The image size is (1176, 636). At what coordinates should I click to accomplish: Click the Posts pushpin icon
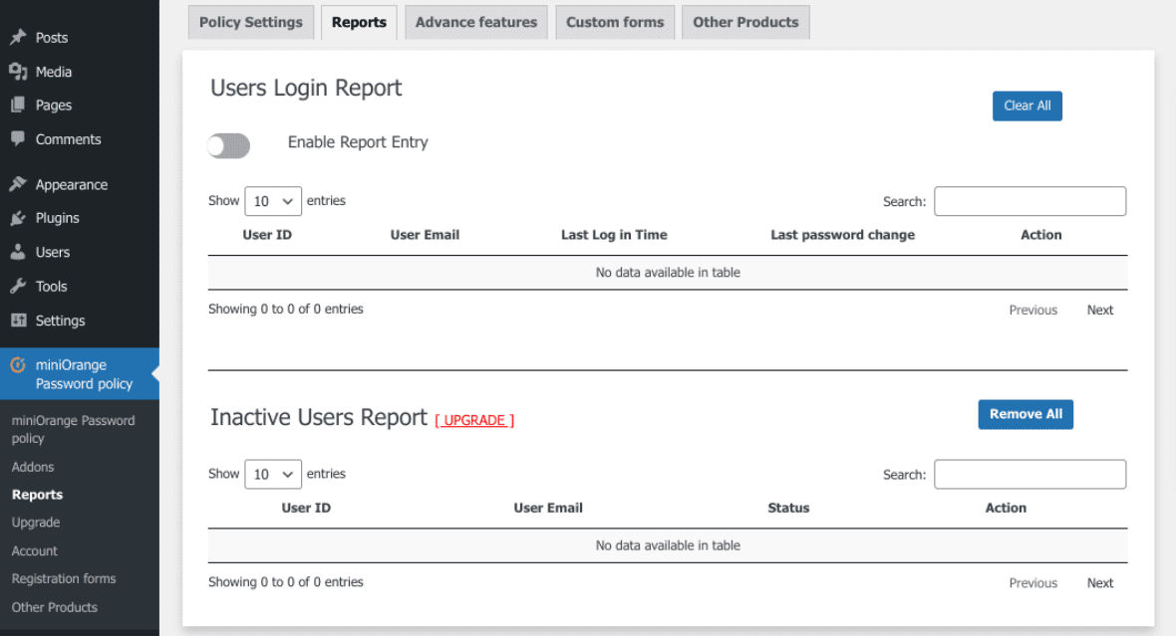17,37
